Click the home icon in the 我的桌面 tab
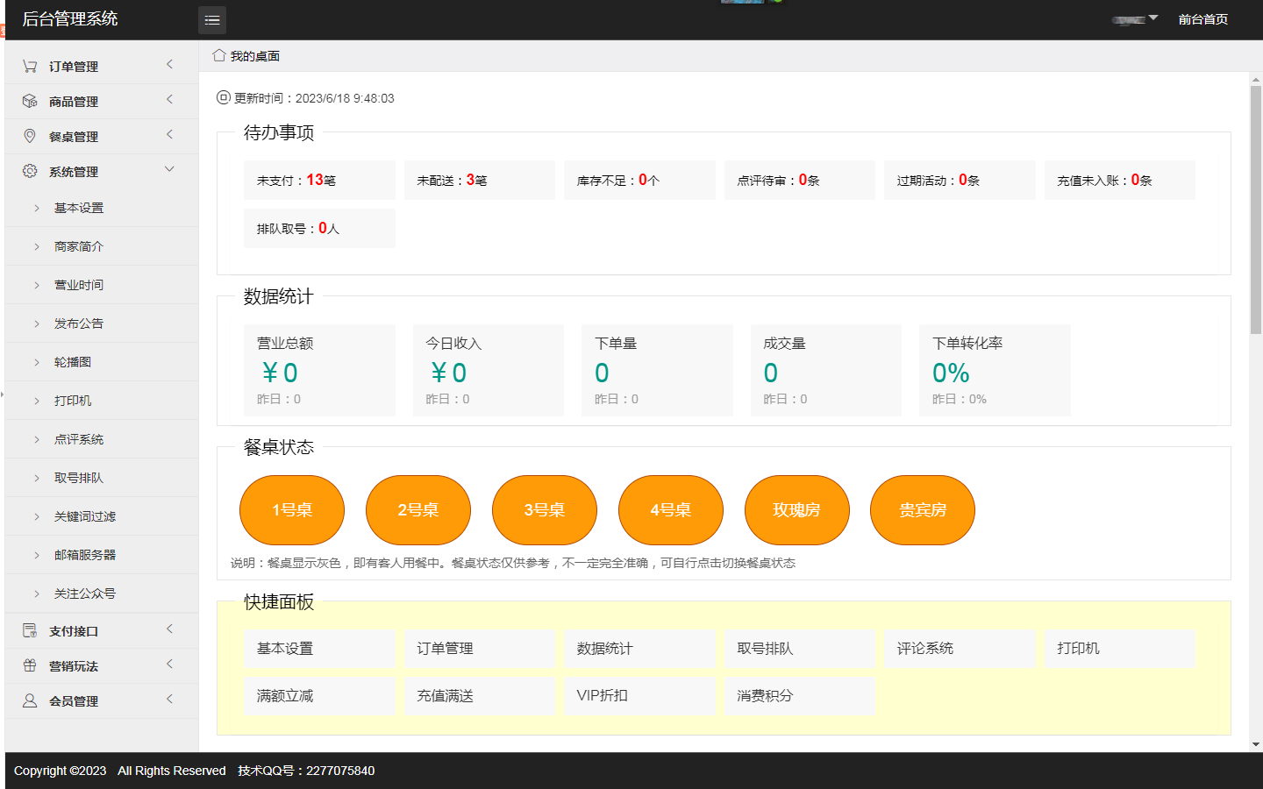The width and height of the screenshot is (1263, 789). pyautogui.click(x=219, y=55)
